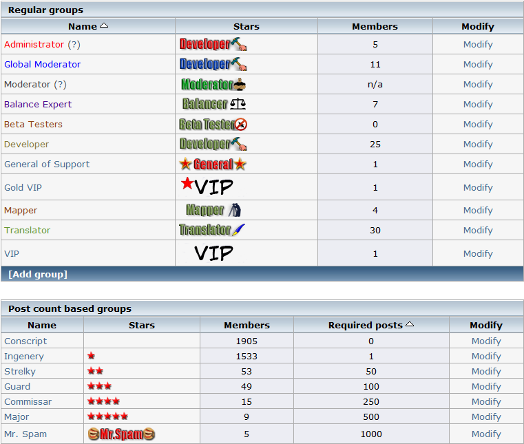524x444 pixels.
Task: Click the member count 1533 for Ingenery
Action: (247, 356)
